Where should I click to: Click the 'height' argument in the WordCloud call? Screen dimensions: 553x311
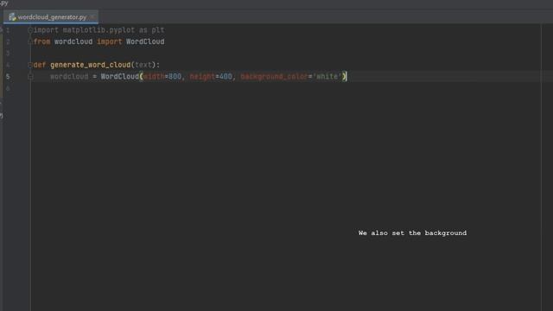tap(202, 77)
